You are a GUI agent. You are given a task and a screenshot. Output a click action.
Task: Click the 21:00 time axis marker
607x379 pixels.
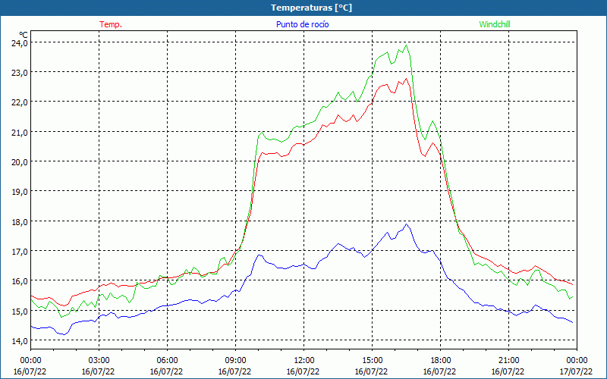tap(509, 360)
